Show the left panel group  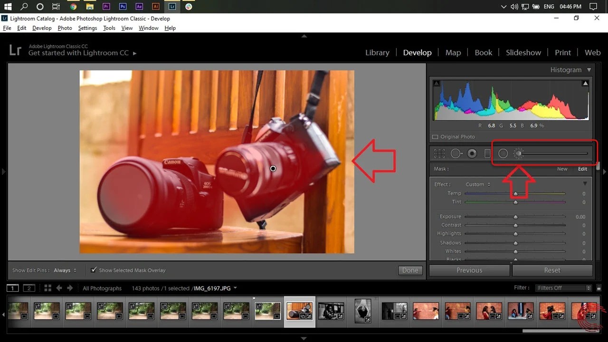tap(3, 171)
